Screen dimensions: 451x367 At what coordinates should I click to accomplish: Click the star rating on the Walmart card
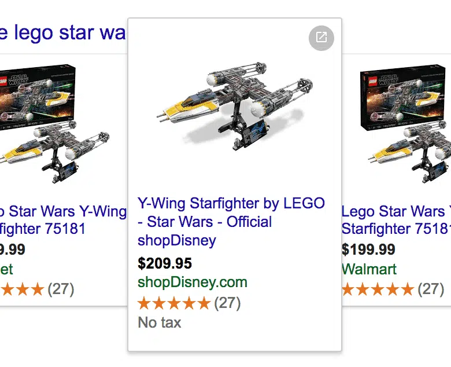coord(378,289)
